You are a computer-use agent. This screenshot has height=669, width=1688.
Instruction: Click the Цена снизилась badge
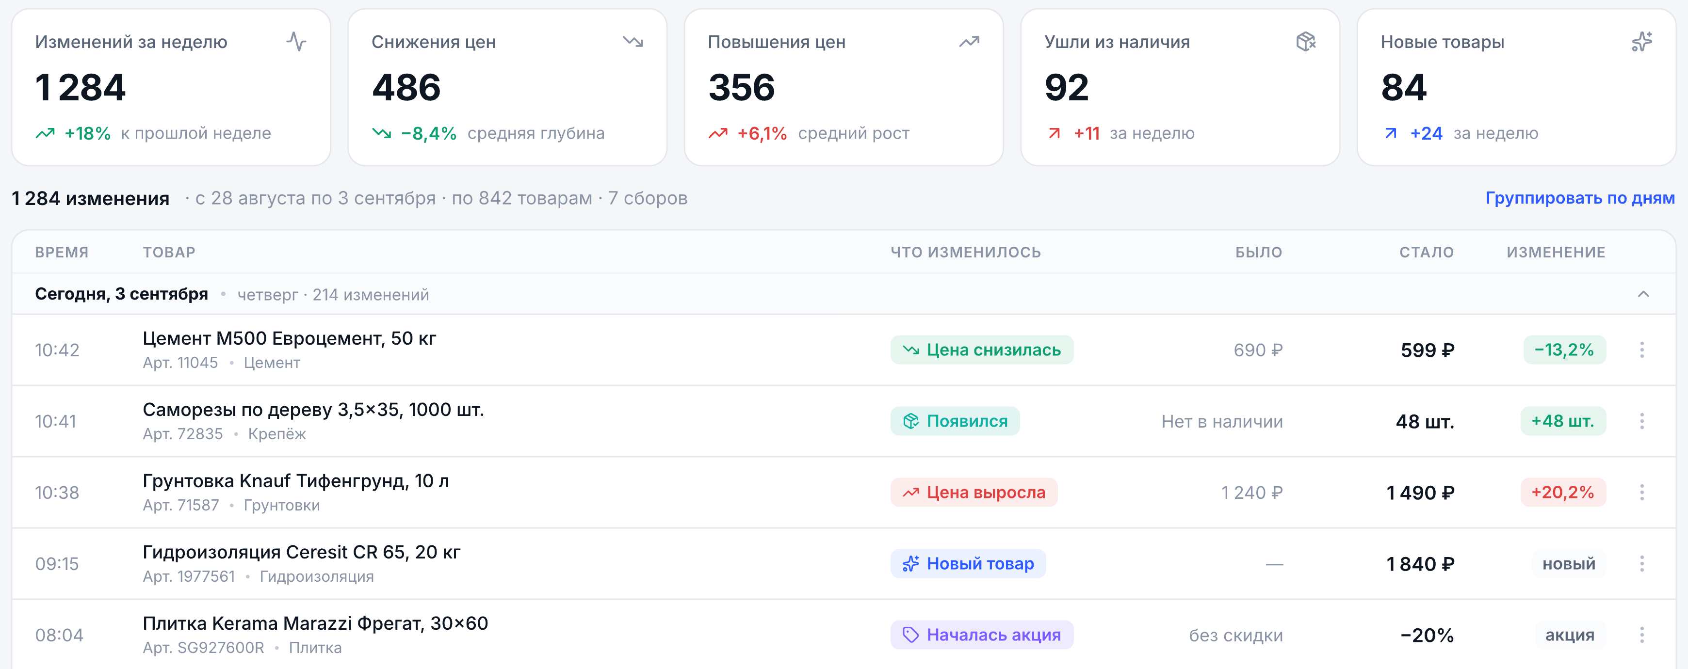(x=982, y=350)
